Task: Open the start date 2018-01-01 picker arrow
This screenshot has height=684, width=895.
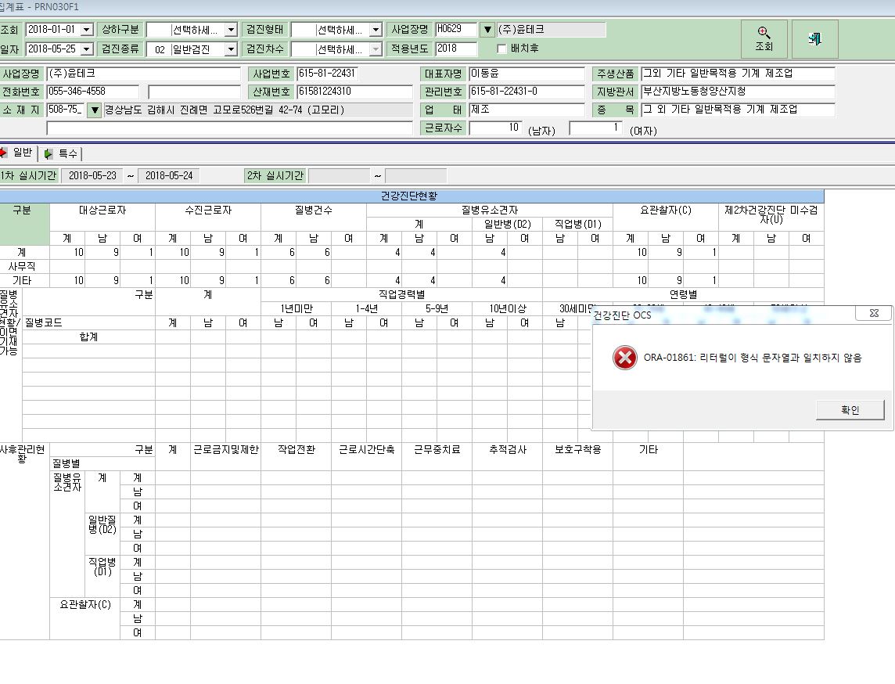Action: pos(87,30)
